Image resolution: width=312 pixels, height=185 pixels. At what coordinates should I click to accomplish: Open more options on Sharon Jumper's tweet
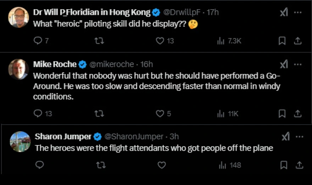coord(300,137)
